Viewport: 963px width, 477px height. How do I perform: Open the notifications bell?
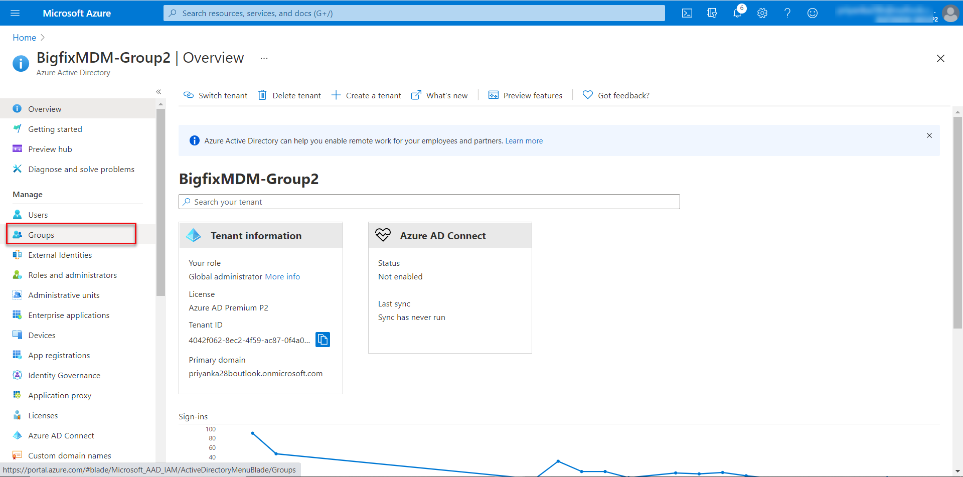[x=737, y=13]
